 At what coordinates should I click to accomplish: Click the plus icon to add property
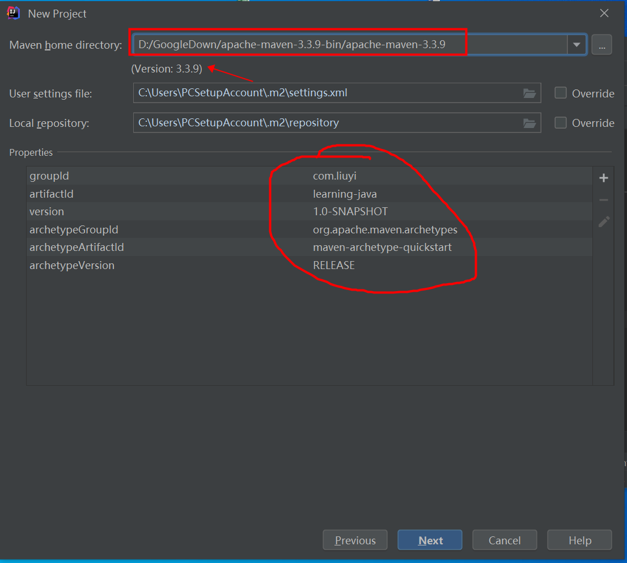[604, 178]
